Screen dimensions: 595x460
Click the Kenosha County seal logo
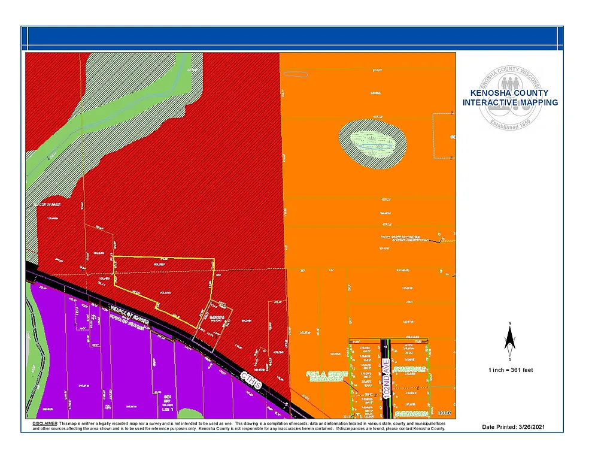(x=510, y=98)
